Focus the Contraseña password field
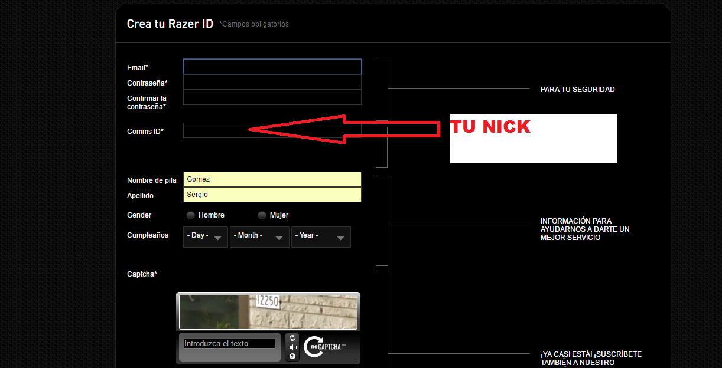The height and width of the screenshot is (368, 722). pyautogui.click(x=272, y=82)
